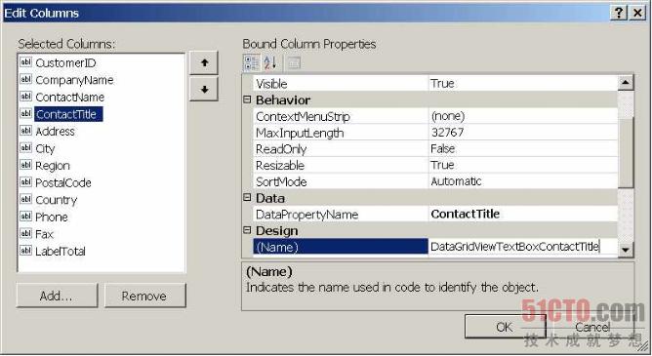Image resolution: width=652 pixels, height=356 pixels.
Task: Select Country in Selected Columns
Action: (x=57, y=200)
